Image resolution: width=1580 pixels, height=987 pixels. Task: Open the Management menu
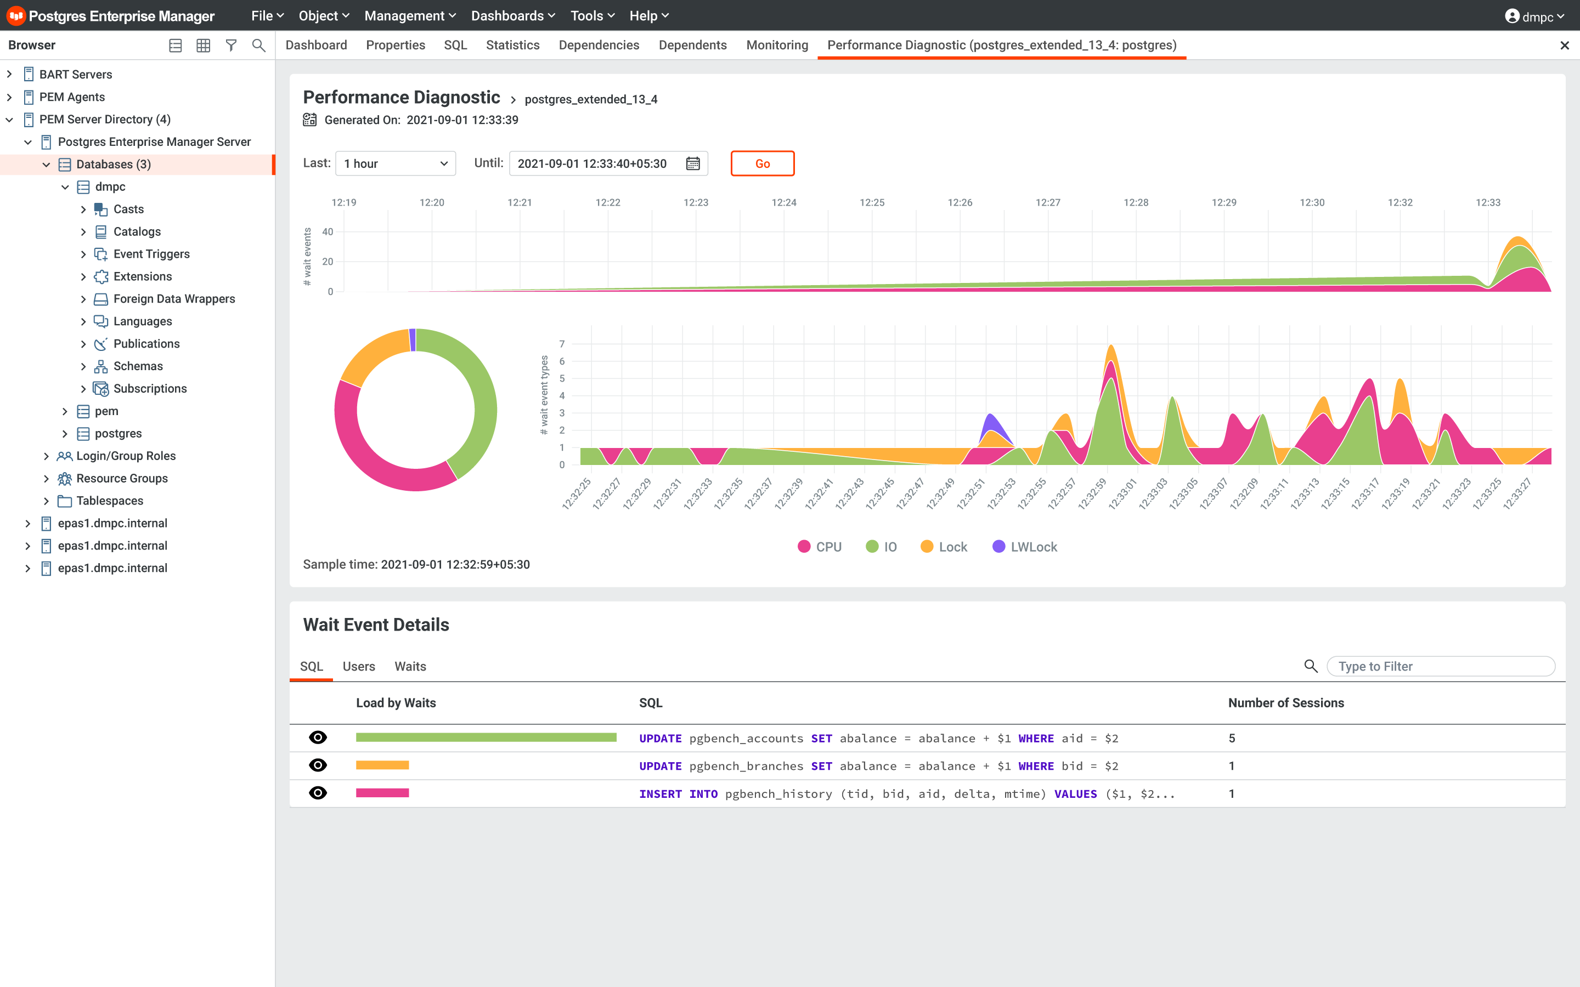(410, 16)
